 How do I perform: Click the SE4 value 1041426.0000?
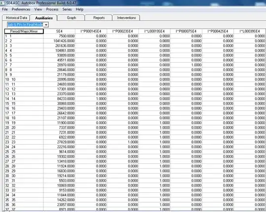pos(60,41)
